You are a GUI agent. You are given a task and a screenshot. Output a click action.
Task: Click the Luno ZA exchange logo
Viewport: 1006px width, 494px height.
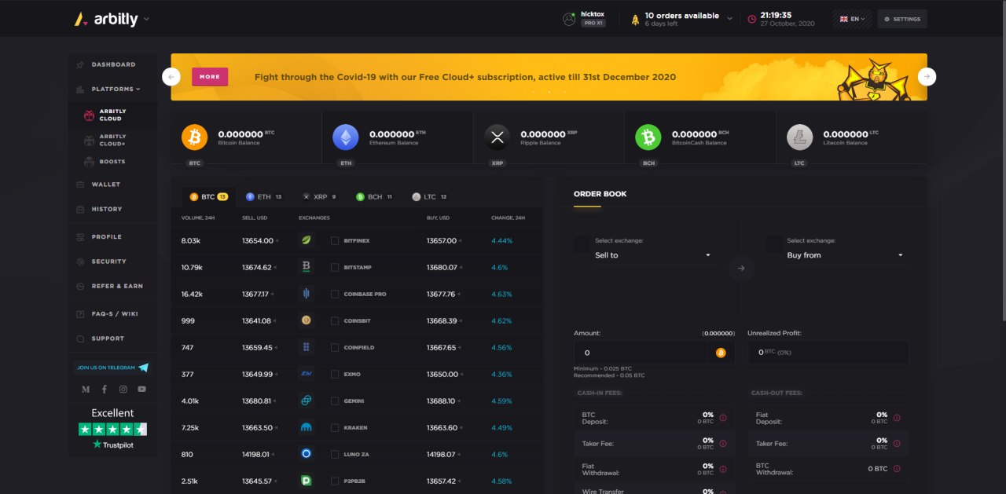point(307,454)
